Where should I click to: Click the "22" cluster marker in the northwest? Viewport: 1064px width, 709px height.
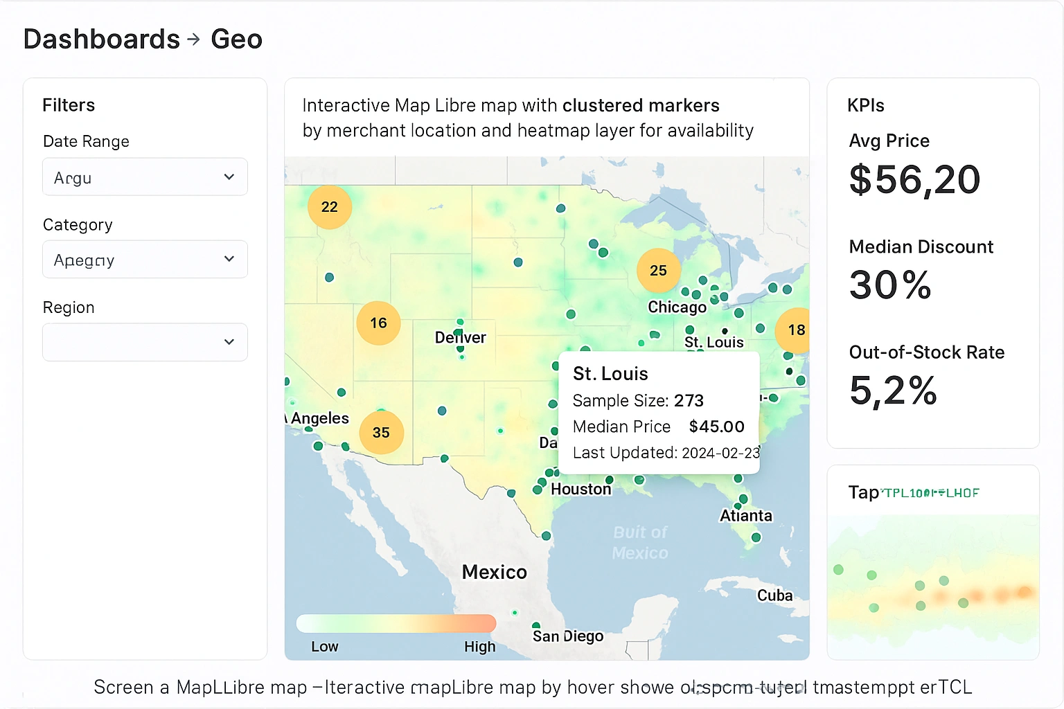tap(330, 206)
